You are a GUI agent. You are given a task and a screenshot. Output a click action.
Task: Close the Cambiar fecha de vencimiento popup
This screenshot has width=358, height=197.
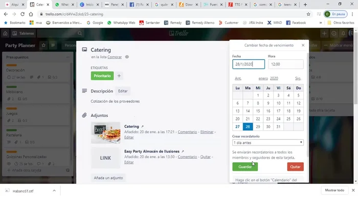[x=303, y=45]
